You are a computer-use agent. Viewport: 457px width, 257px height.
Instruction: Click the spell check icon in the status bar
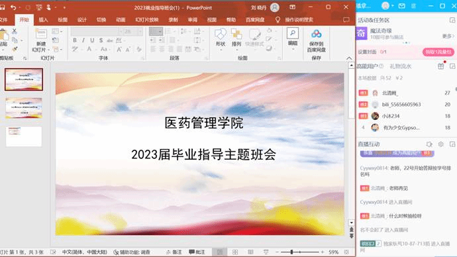click(x=53, y=252)
